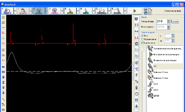The height and width of the screenshot is (112, 185).
Task: Click the current frame number field
Action: pyautogui.click(x=162, y=21)
